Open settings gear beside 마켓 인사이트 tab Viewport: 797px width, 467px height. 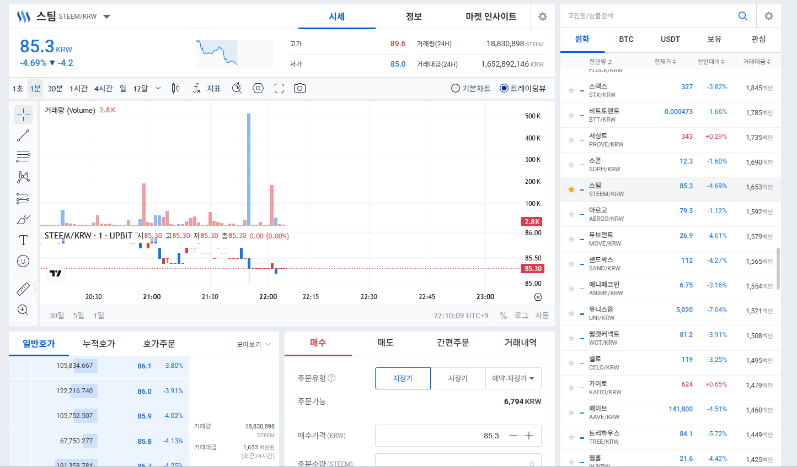(543, 17)
